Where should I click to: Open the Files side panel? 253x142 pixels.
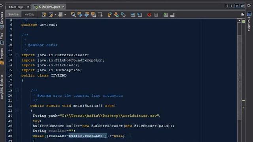pos(2,39)
